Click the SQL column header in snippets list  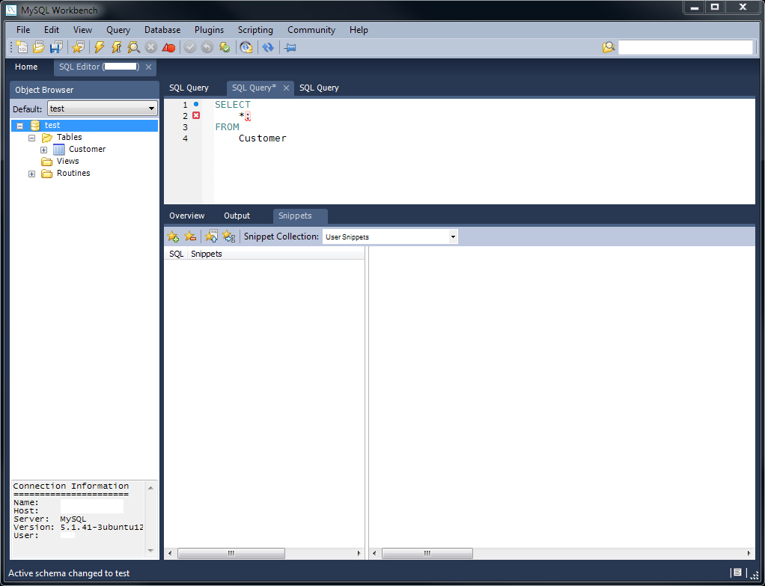click(176, 254)
